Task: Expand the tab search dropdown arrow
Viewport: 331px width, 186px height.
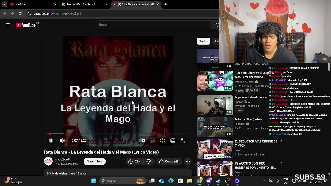Action: pyautogui.click(x=4, y=4)
